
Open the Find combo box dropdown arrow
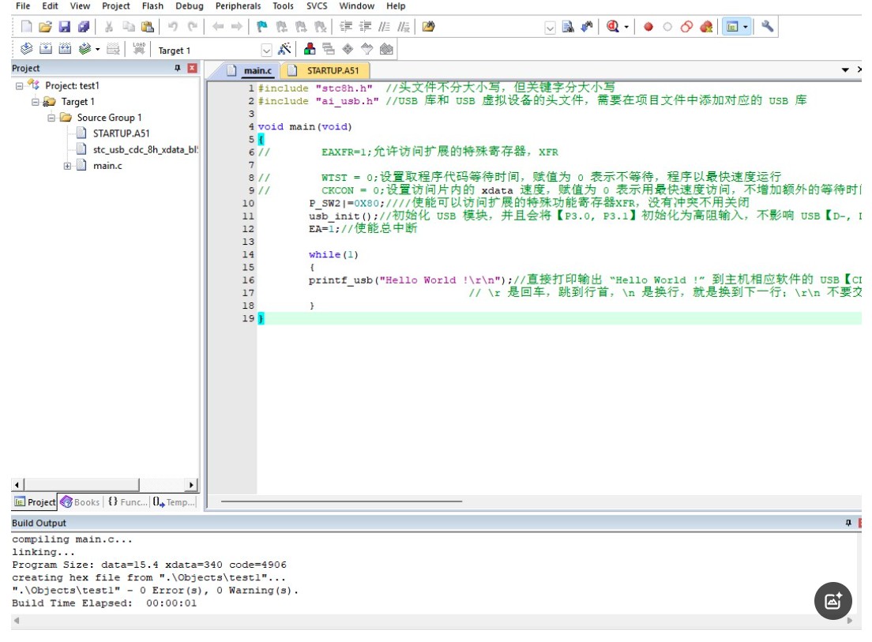click(x=550, y=28)
